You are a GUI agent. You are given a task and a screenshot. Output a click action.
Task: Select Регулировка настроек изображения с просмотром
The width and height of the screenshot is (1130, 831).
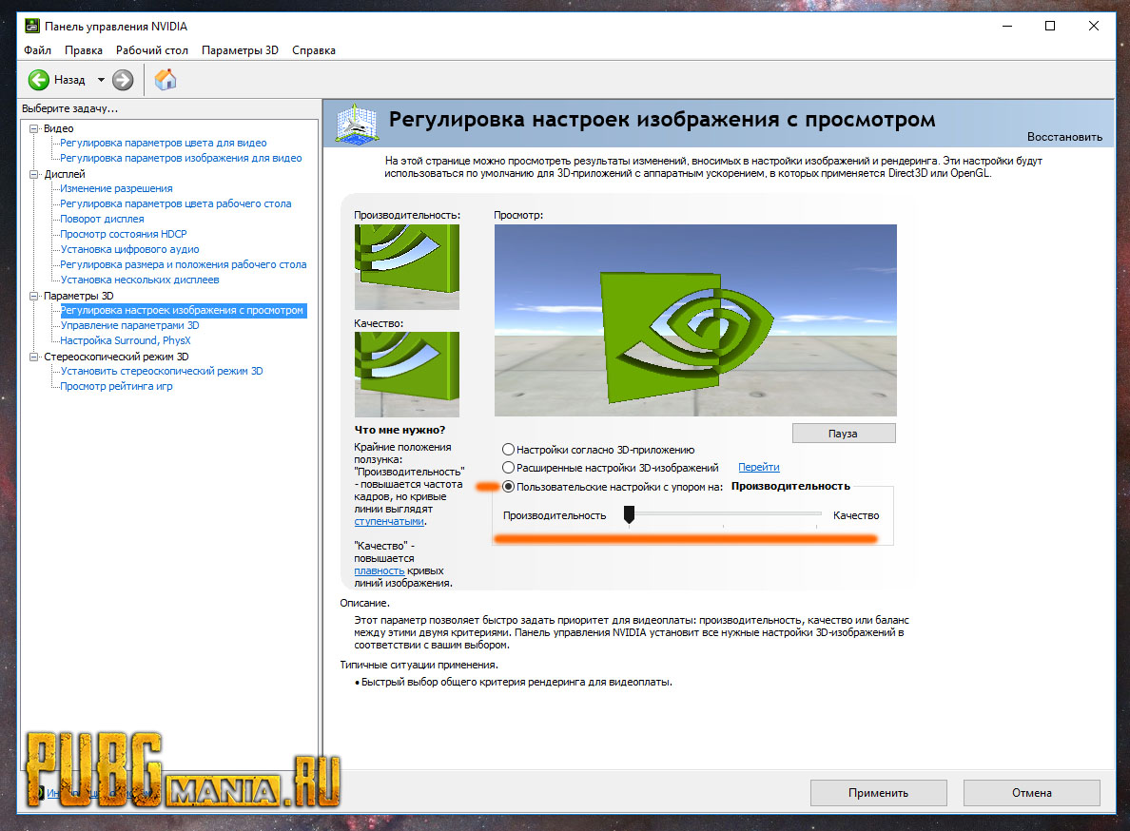pyautogui.click(x=183, y=310)
